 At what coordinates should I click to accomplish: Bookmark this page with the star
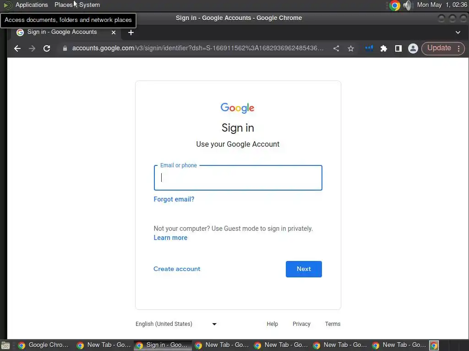[x=351, y=48]
